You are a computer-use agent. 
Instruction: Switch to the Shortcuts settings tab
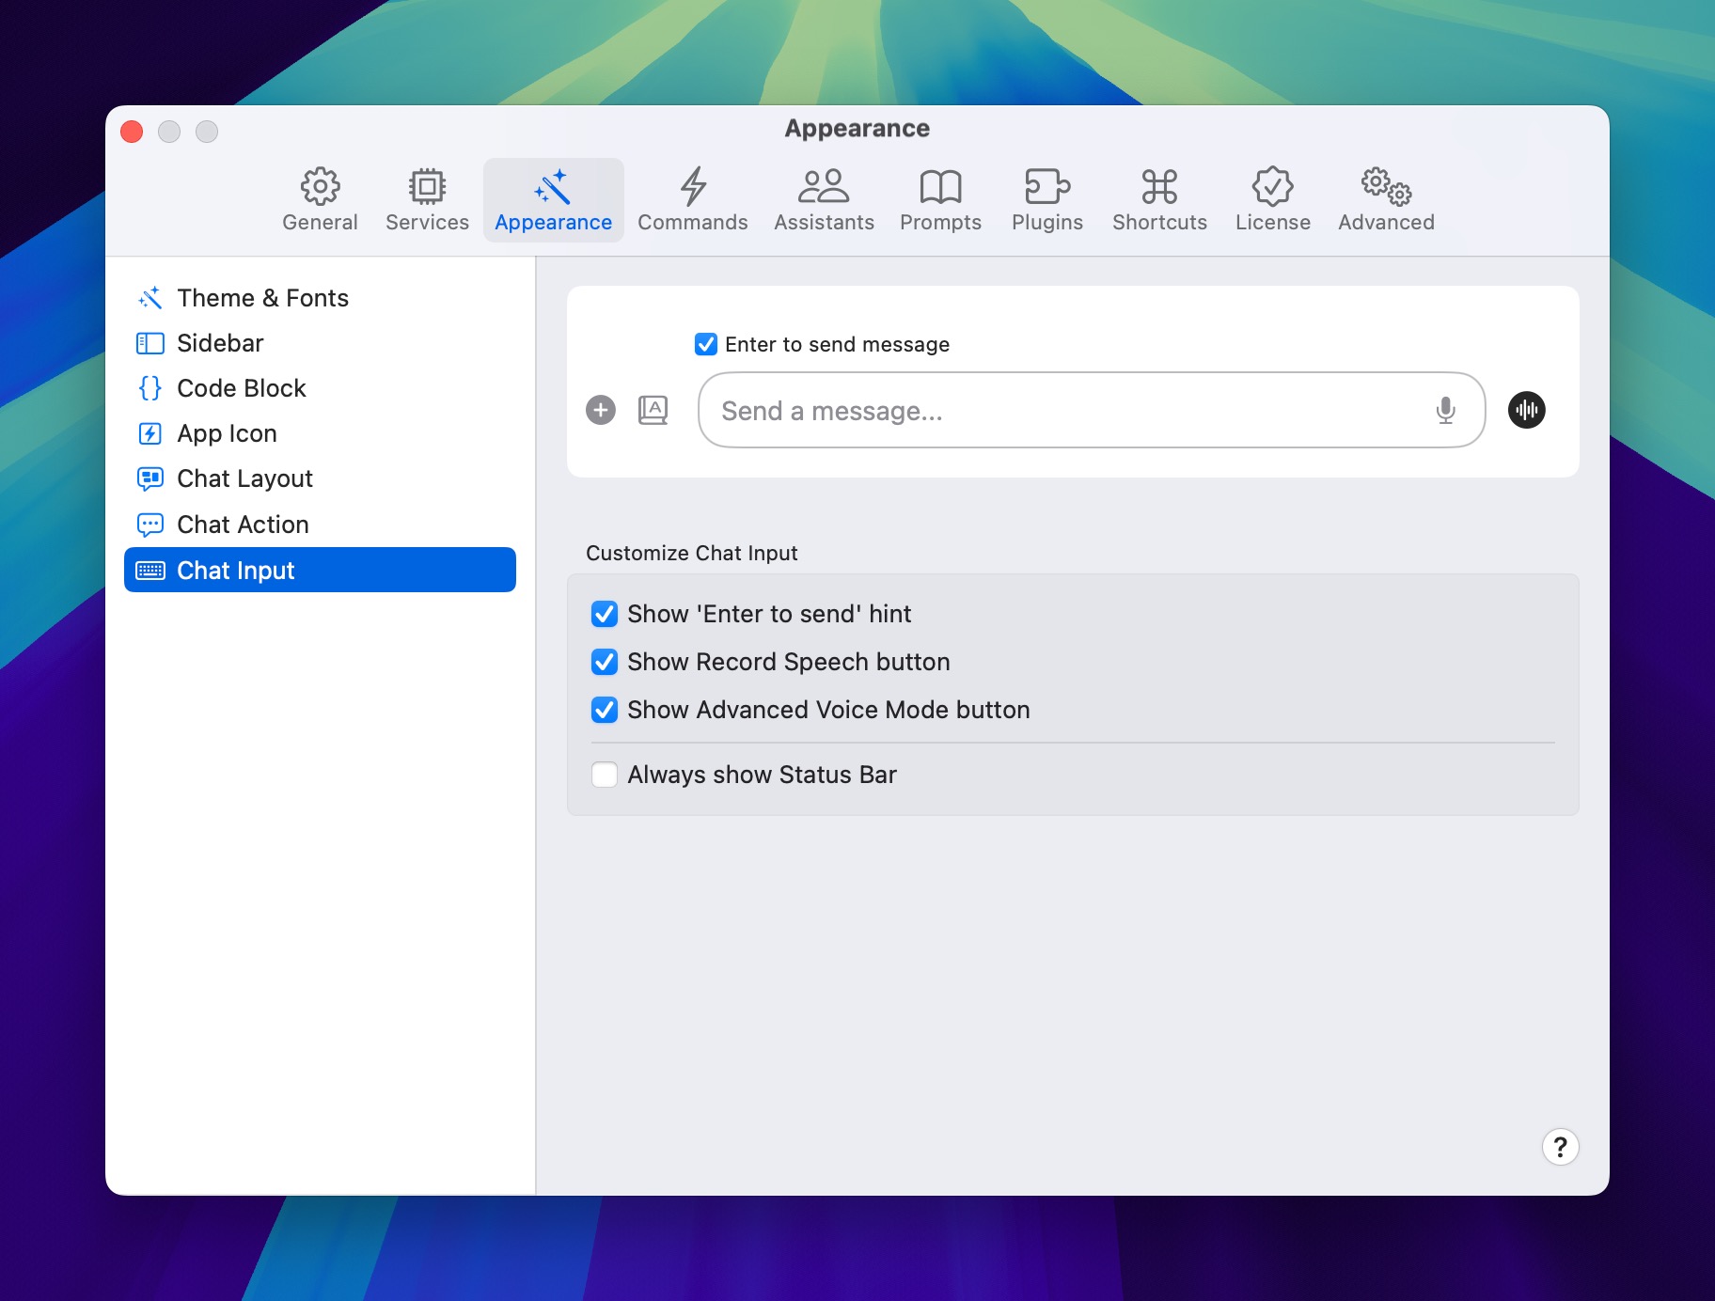pos(1158,199)
